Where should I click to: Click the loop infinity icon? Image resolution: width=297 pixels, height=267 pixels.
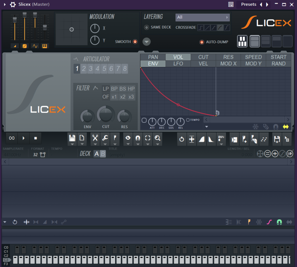click(12, 138)
